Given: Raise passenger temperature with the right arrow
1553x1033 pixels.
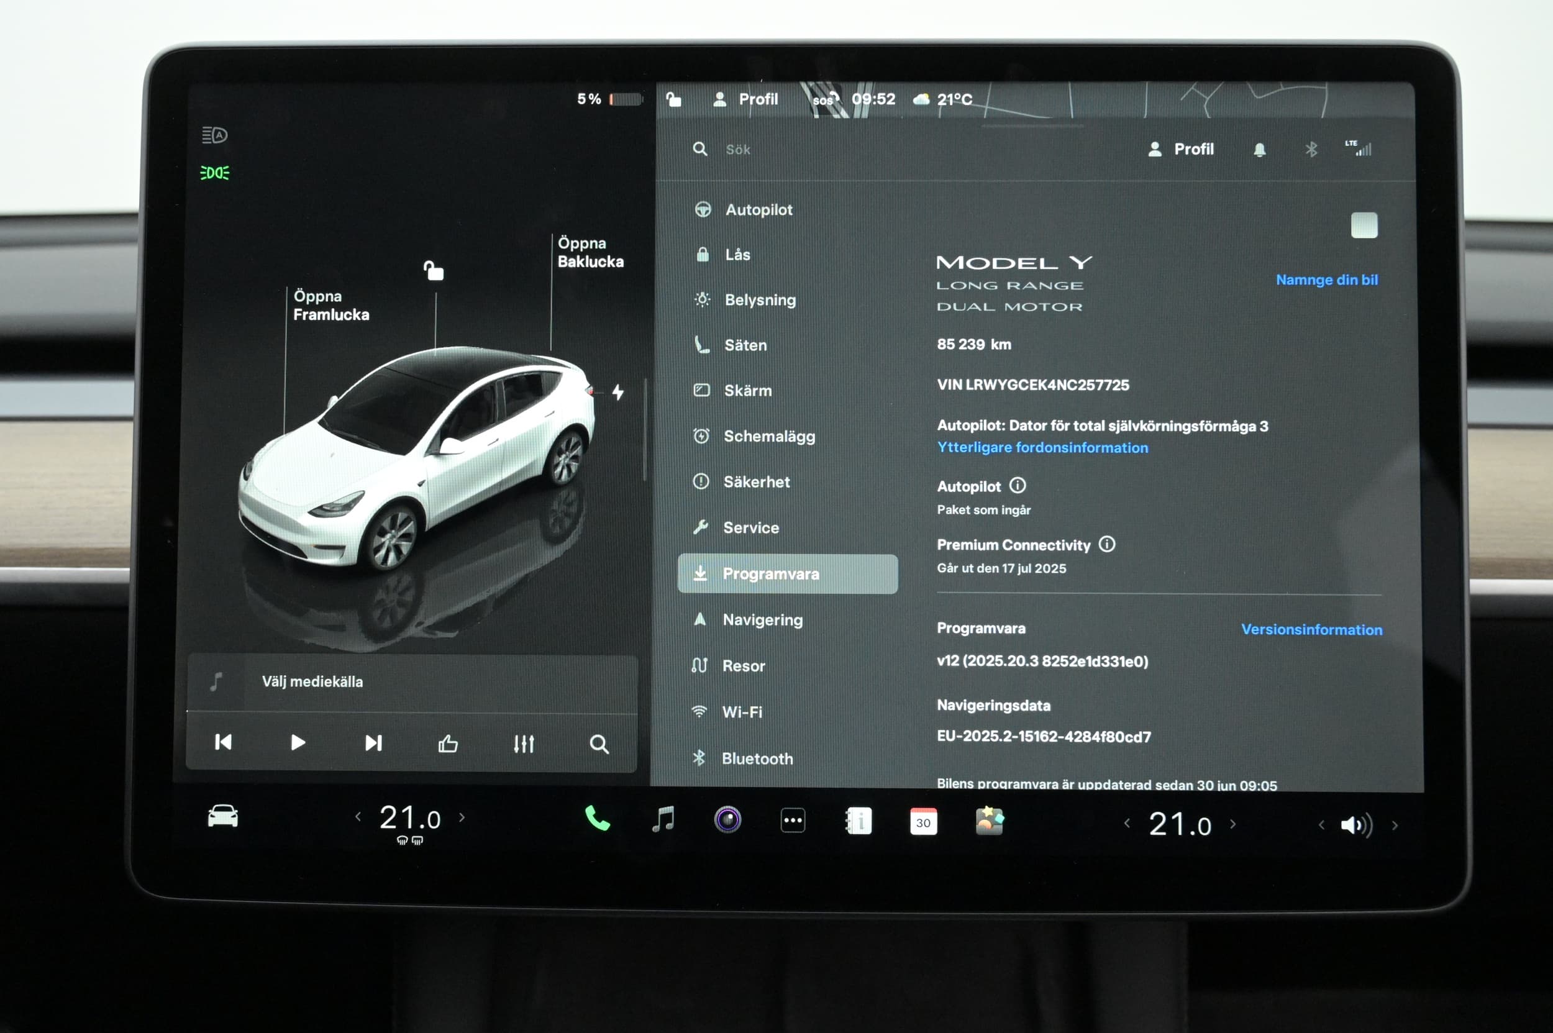Looking at the screenshot, I should 1233,824.
